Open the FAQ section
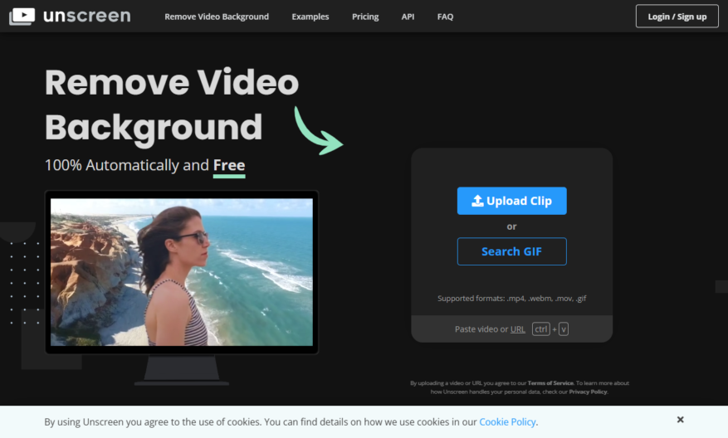This screenshot has width=728, height=438. coord(445,17)
